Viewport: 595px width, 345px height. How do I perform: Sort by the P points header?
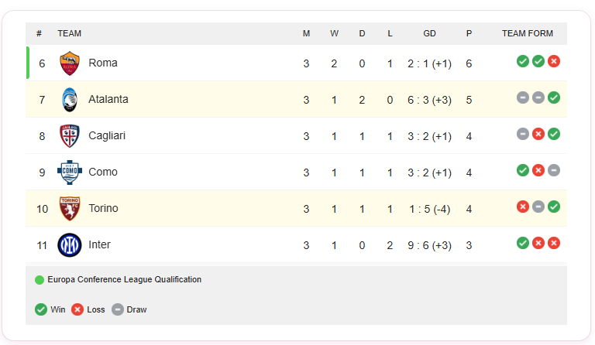[x=469, y=33]
